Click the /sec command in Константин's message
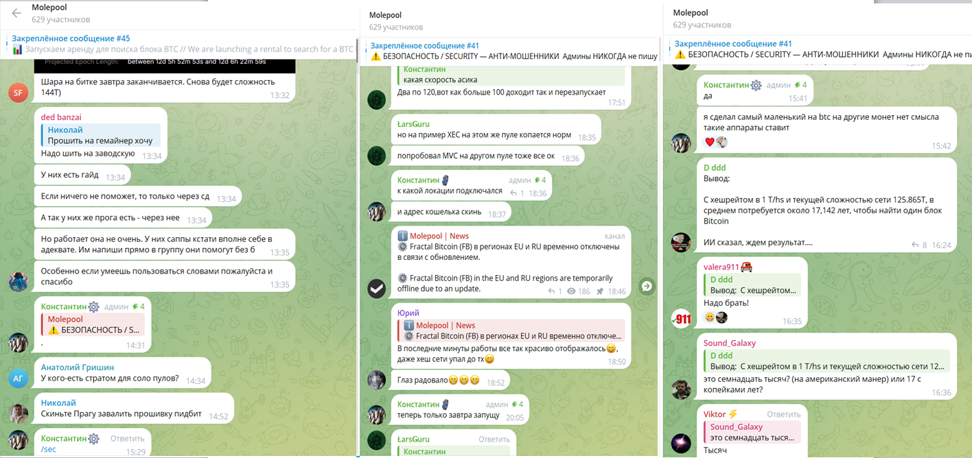The image size is (972, 458). (49, 450)
